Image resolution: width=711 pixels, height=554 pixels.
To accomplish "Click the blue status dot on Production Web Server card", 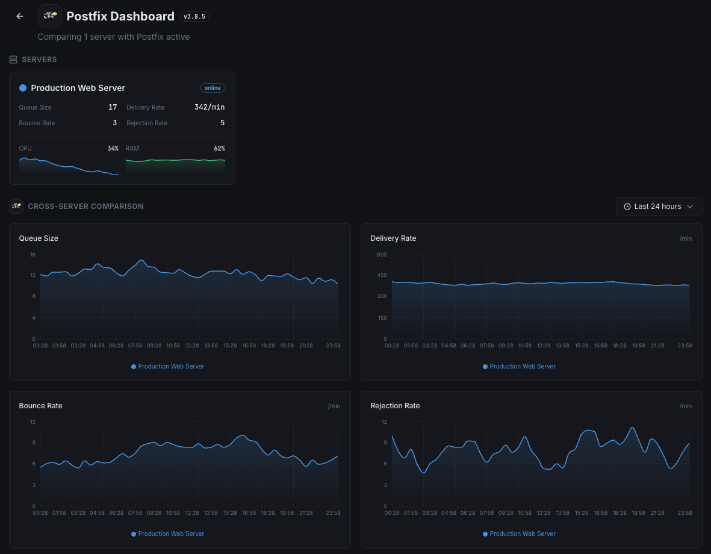I will click(x=22, y=88).
